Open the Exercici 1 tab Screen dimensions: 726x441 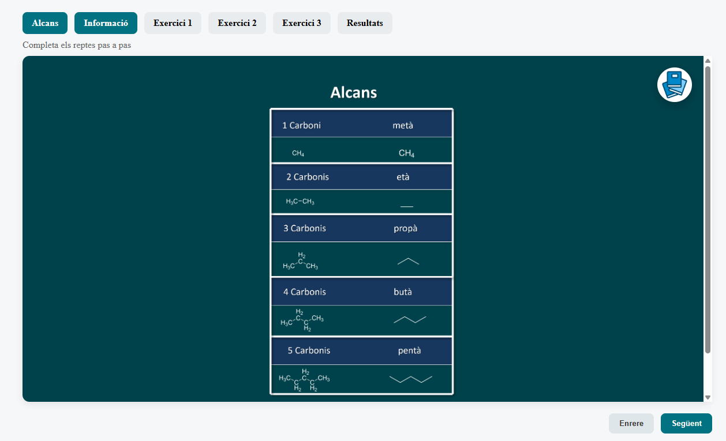click(x=173, y=23)
